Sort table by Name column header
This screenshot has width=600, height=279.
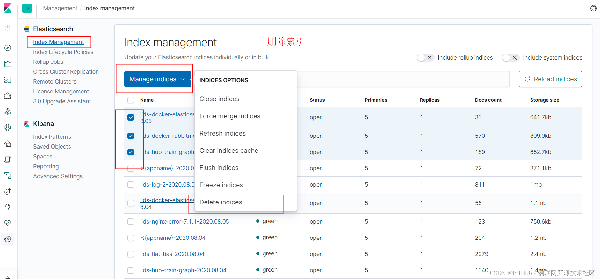[147, 100]
